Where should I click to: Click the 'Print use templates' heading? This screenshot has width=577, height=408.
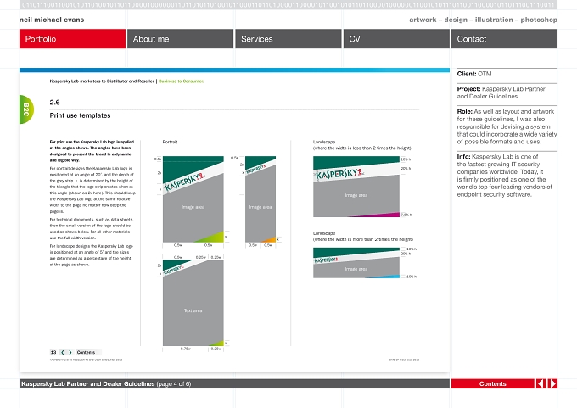coord(81,115)
